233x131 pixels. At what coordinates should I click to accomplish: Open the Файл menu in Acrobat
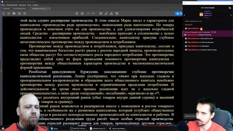coord(3,5)
